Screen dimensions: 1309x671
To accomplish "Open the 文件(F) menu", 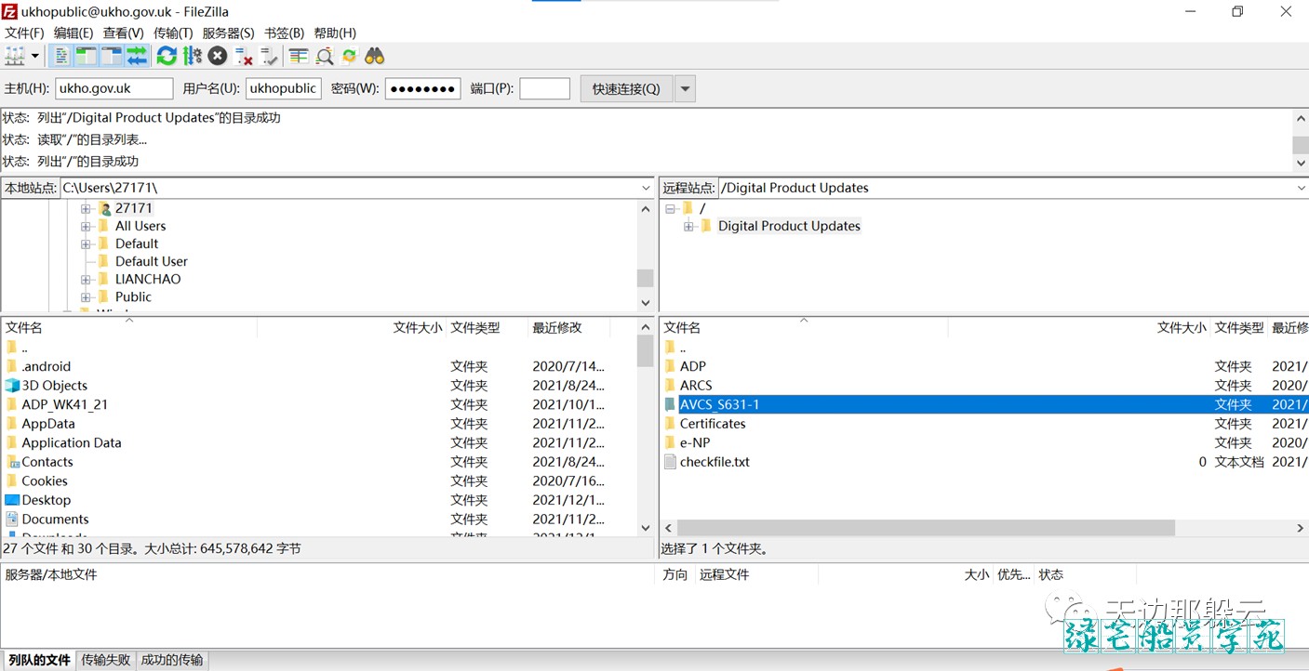I will (x=25, y=33).
